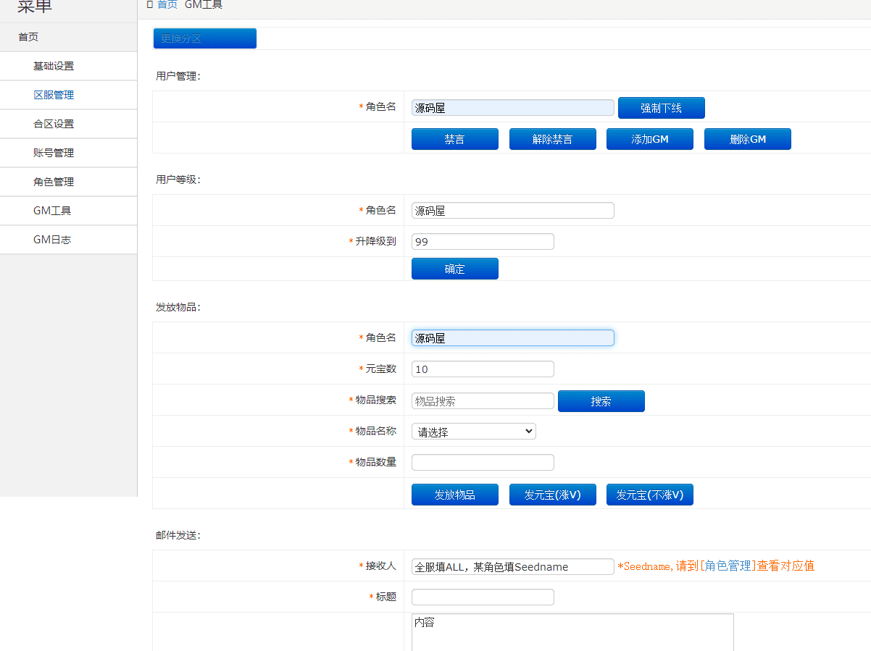Click the 发元宝(不涨V) button
This screenshot has width=871, height=651.
649,494
